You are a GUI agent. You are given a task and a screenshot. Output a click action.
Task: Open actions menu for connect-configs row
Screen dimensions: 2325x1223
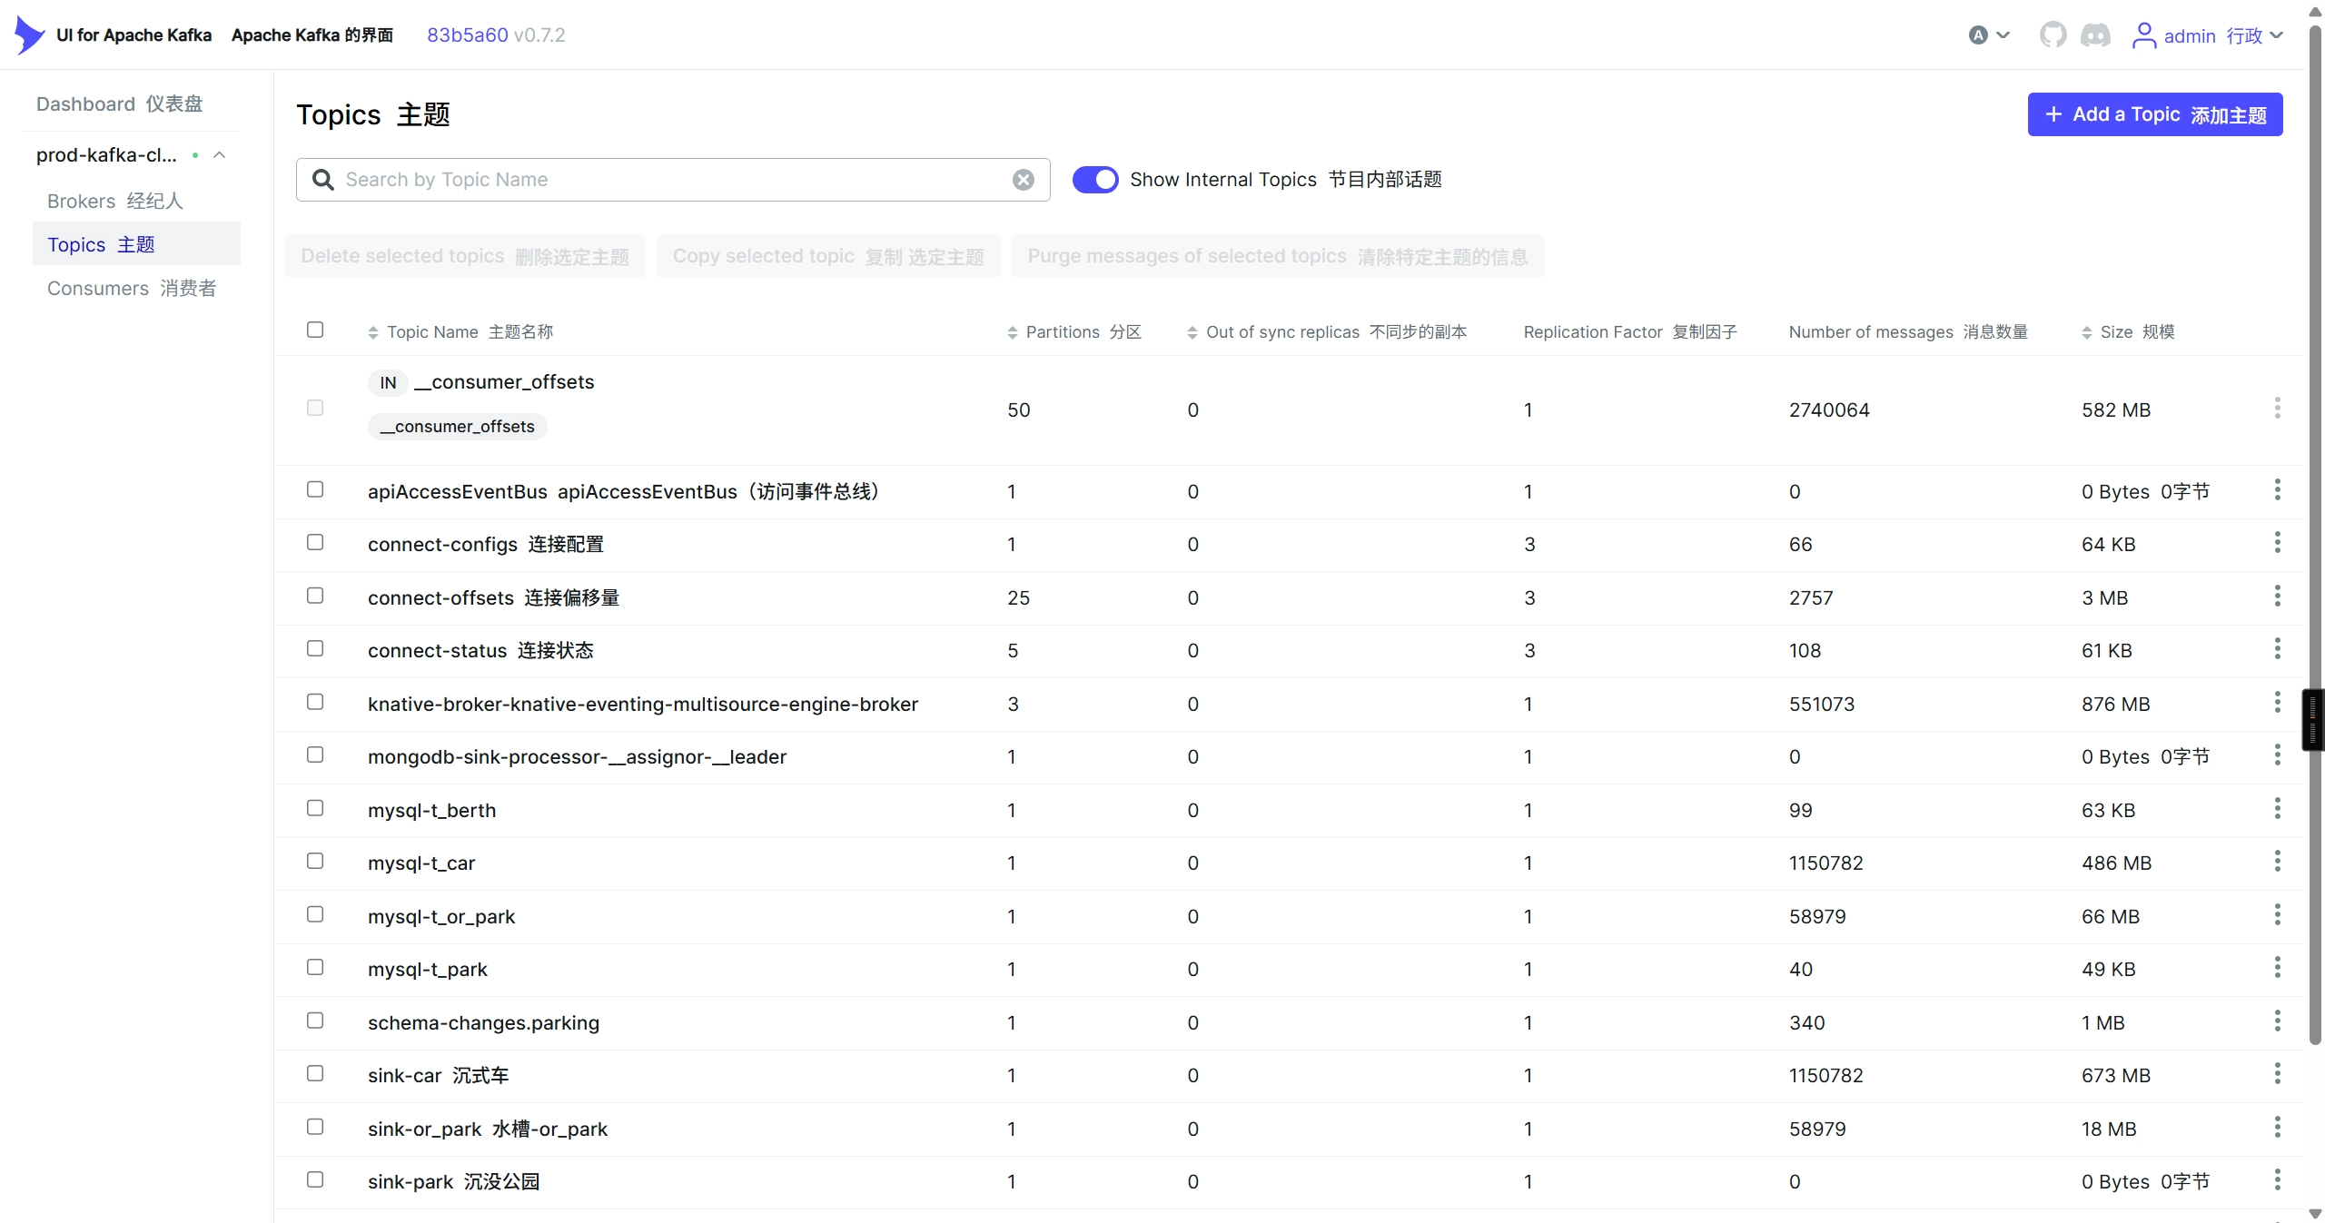click(2277, 543)
